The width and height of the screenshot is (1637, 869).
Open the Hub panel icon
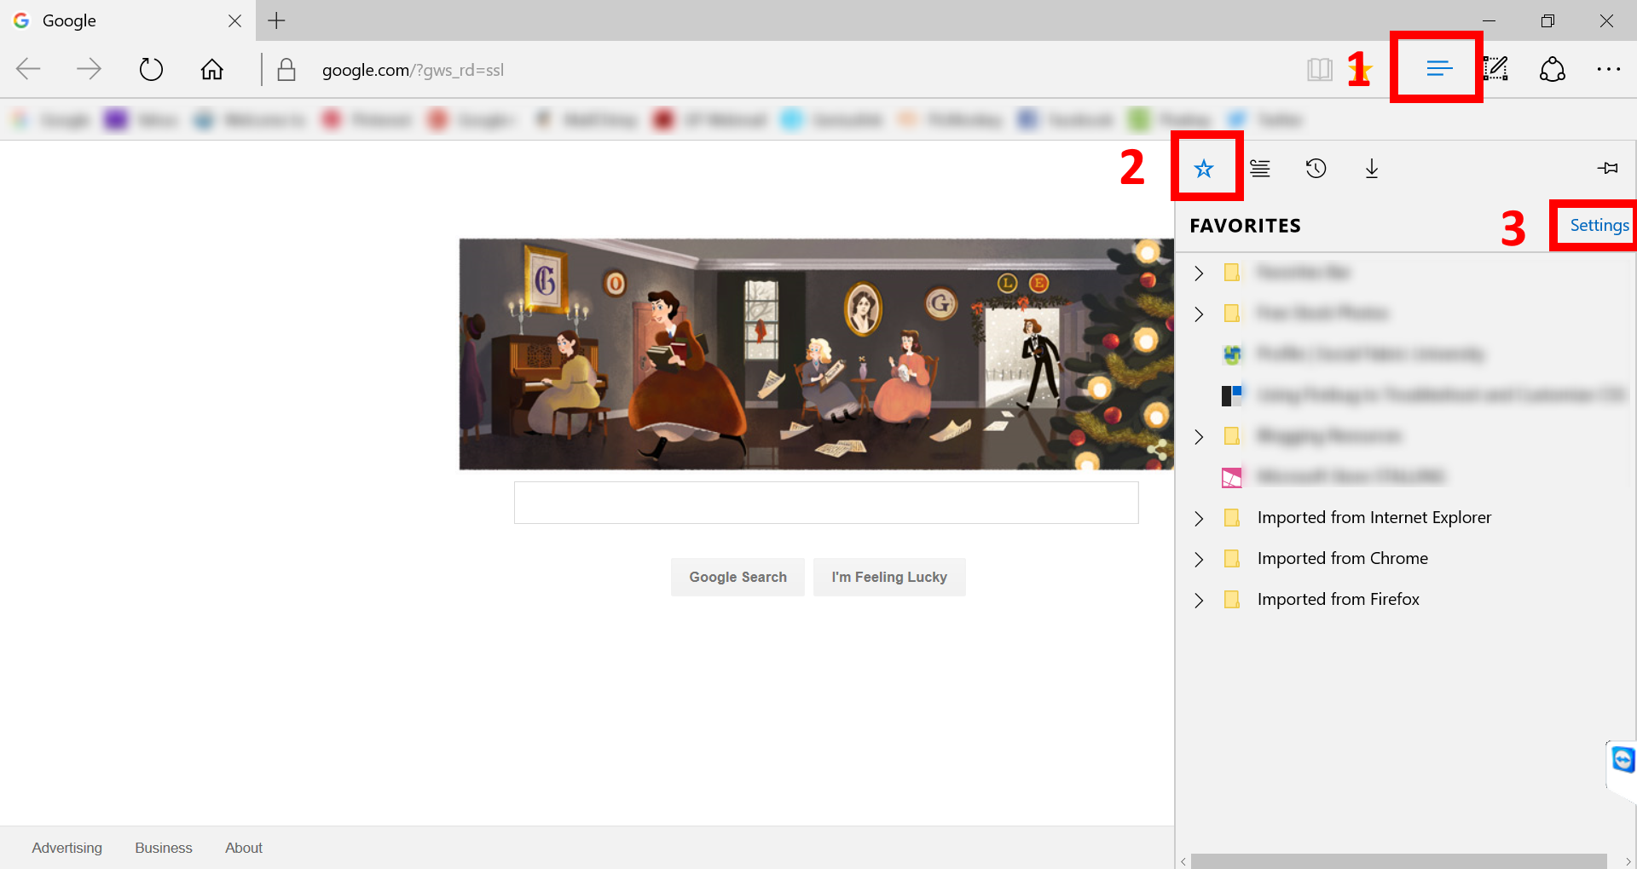[x=1438, y=68]
